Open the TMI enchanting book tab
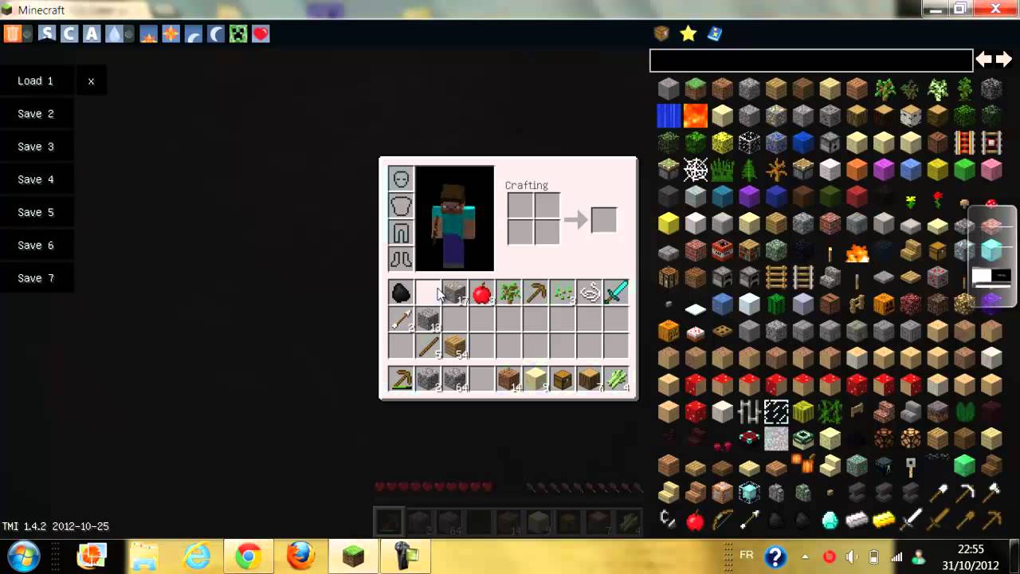 (715, 33)
